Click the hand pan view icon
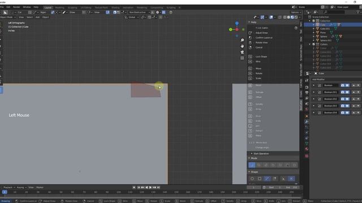 pos(242,46)
